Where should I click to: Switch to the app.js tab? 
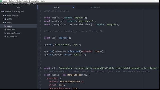[x=56, y=7]
